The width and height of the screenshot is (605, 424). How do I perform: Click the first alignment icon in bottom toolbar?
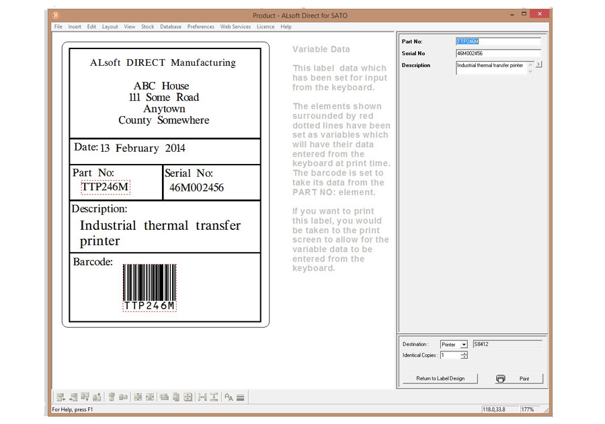(x=61, y=397)
